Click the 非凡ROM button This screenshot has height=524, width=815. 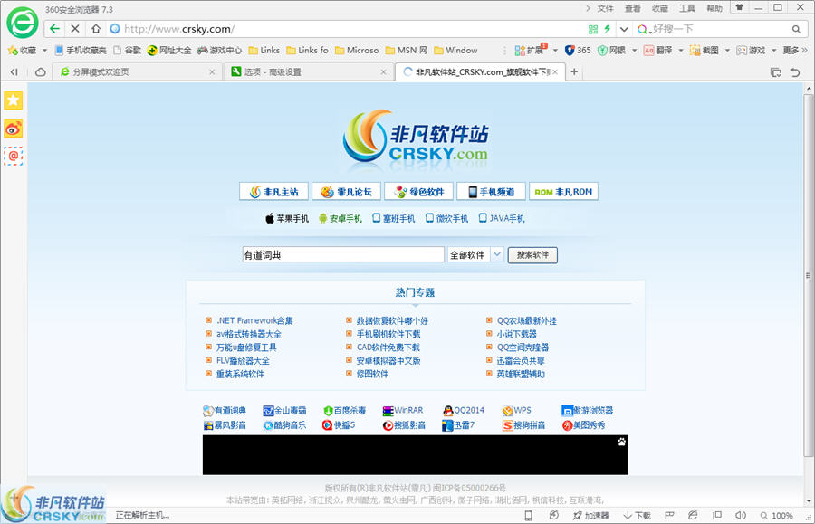[x=563, y=192]
